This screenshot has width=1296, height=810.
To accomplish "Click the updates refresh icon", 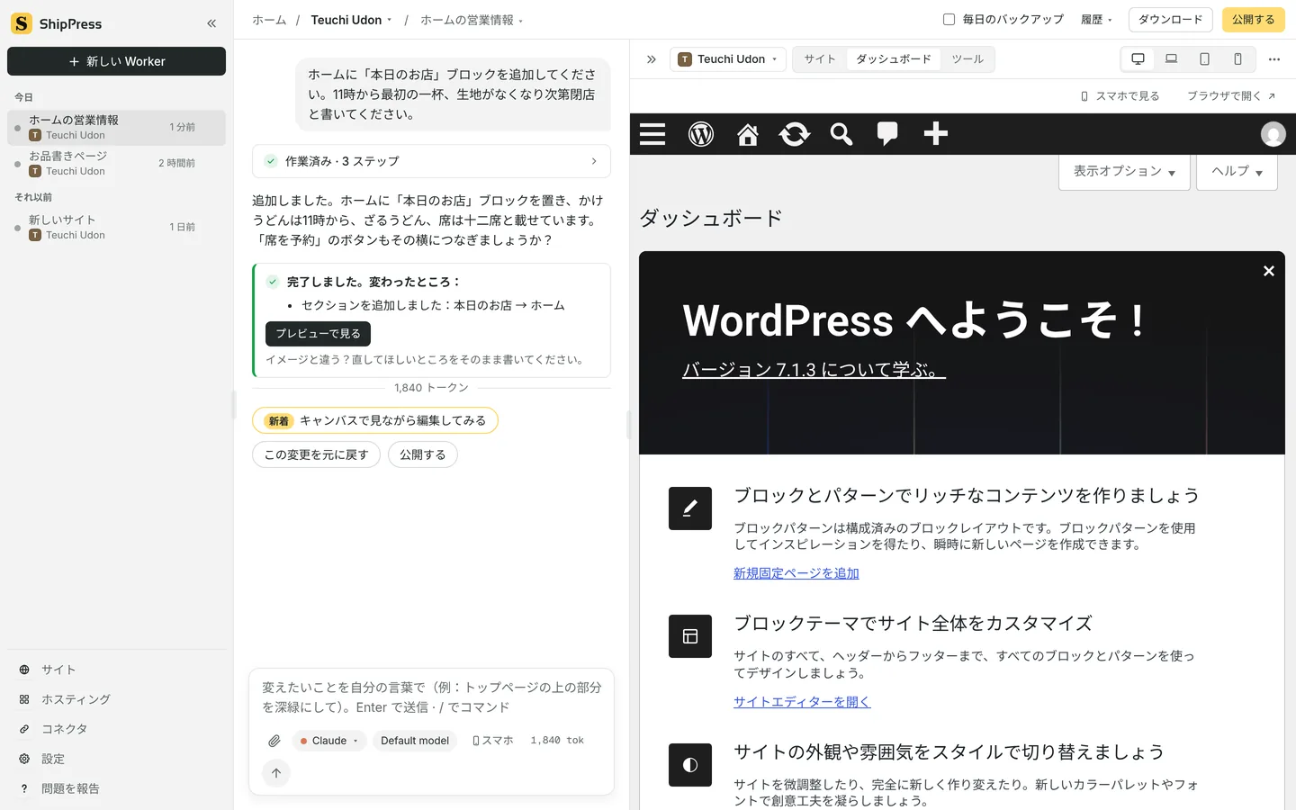I will coord(795,134).
